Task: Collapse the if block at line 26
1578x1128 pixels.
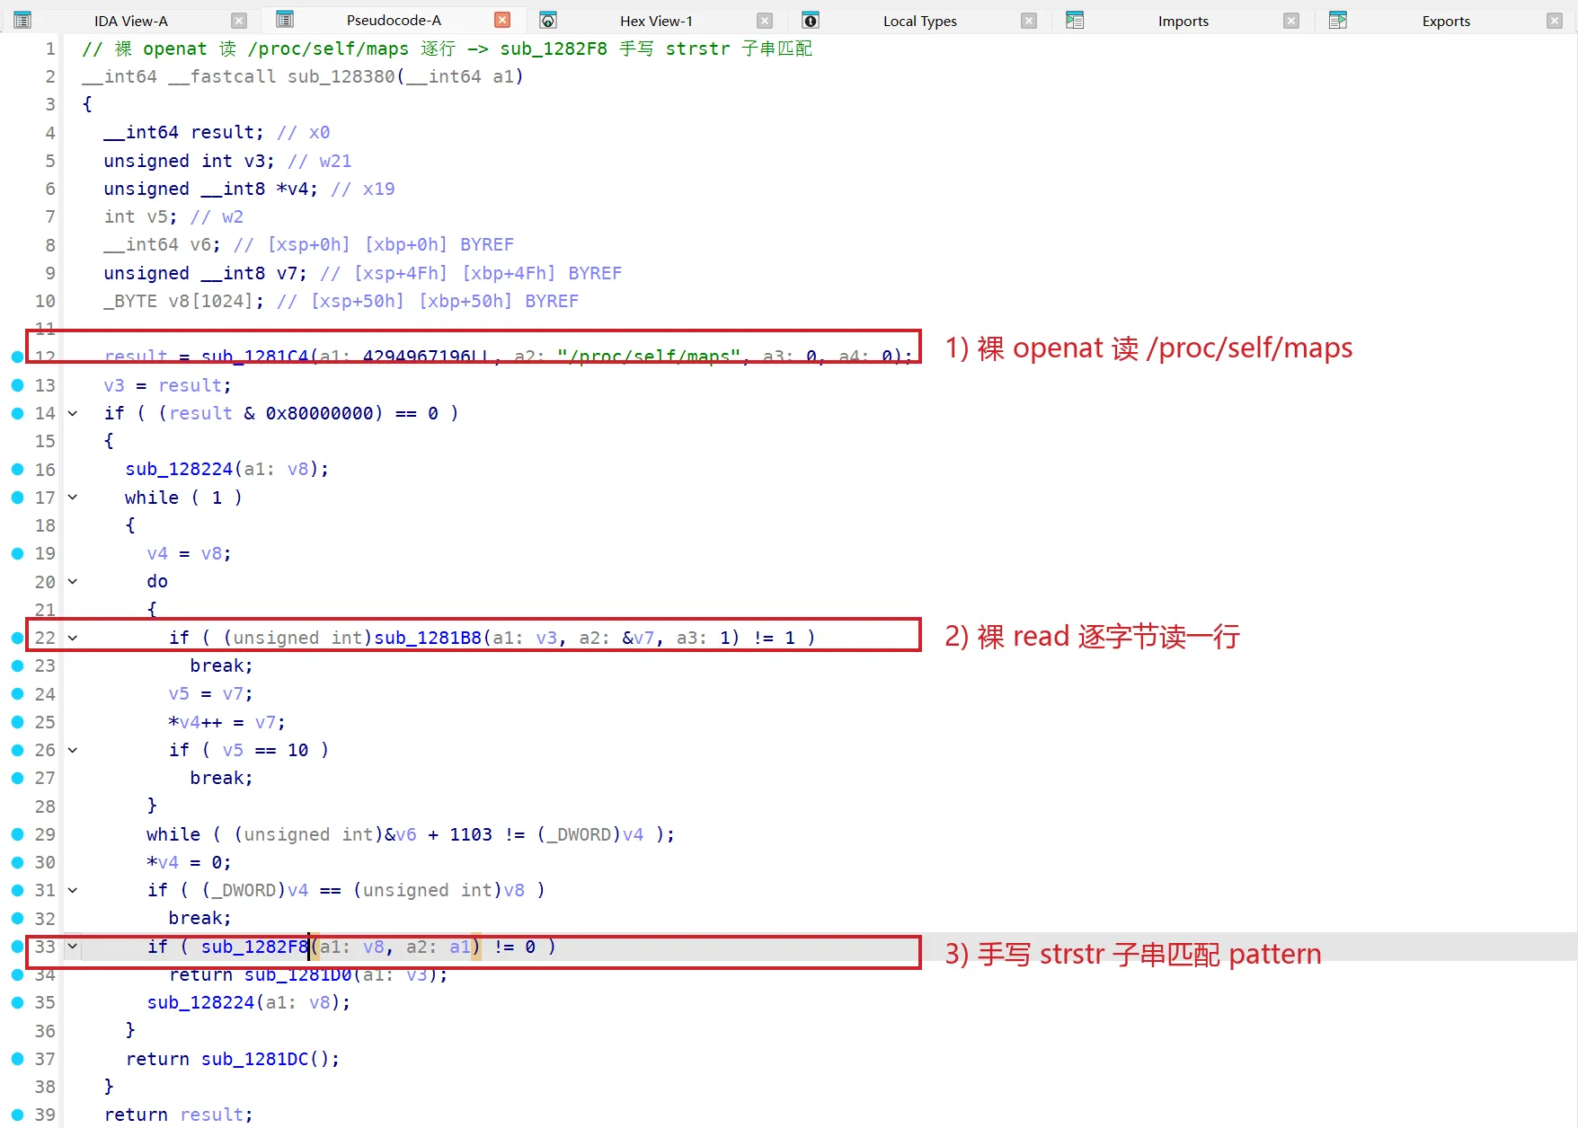Action: coord(73,750)
